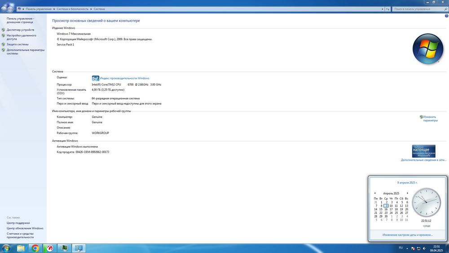
Task: Click Service Pack 1 text
Action: coord(65,44)
